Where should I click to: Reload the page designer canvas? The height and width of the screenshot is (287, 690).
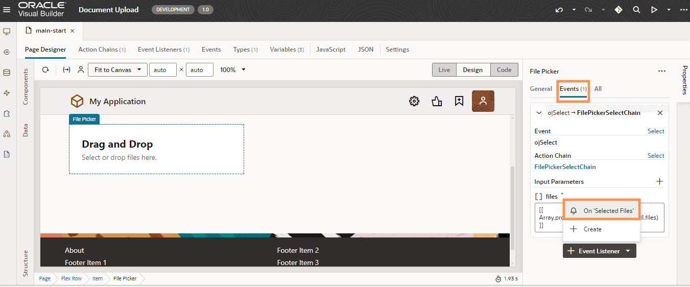[45, 70]
